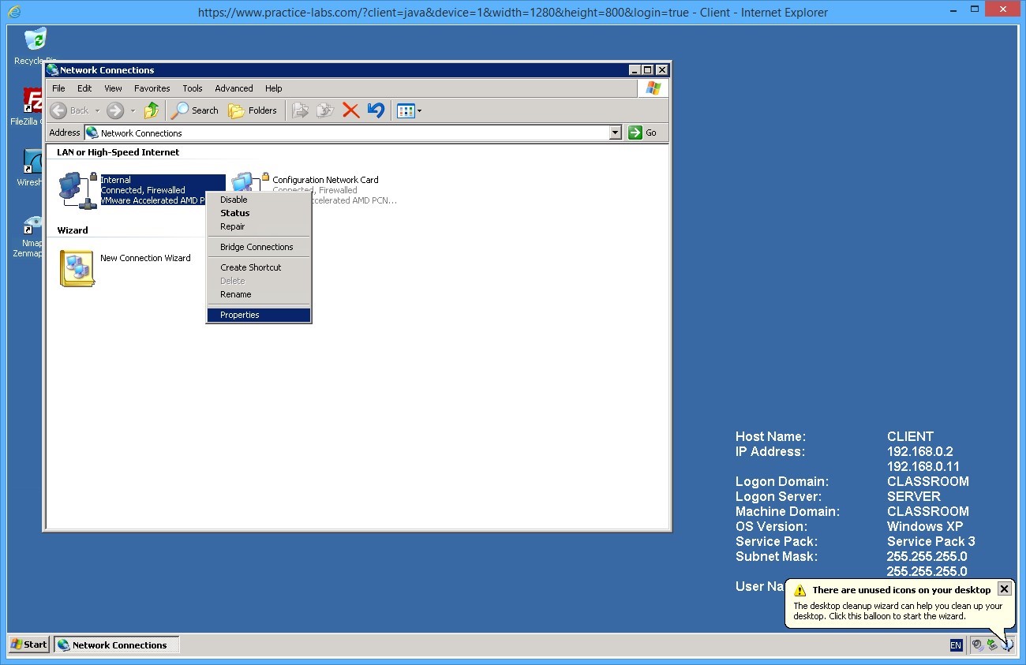The width and height of the screenshot is (1026, 665).
Task: Click the Up folder toolbar icon
Action: (152, 110)
